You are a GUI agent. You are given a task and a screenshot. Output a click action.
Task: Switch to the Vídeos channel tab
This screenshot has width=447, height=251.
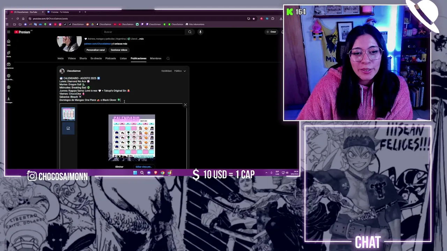point(72,58)
